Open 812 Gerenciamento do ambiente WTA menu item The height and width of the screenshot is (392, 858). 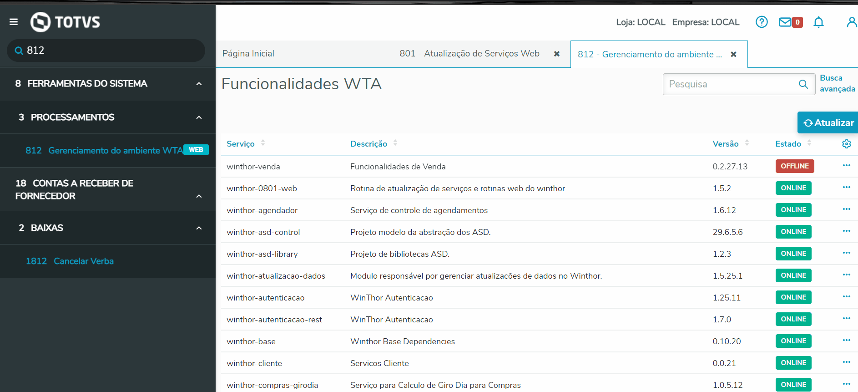tap(108, 150)
